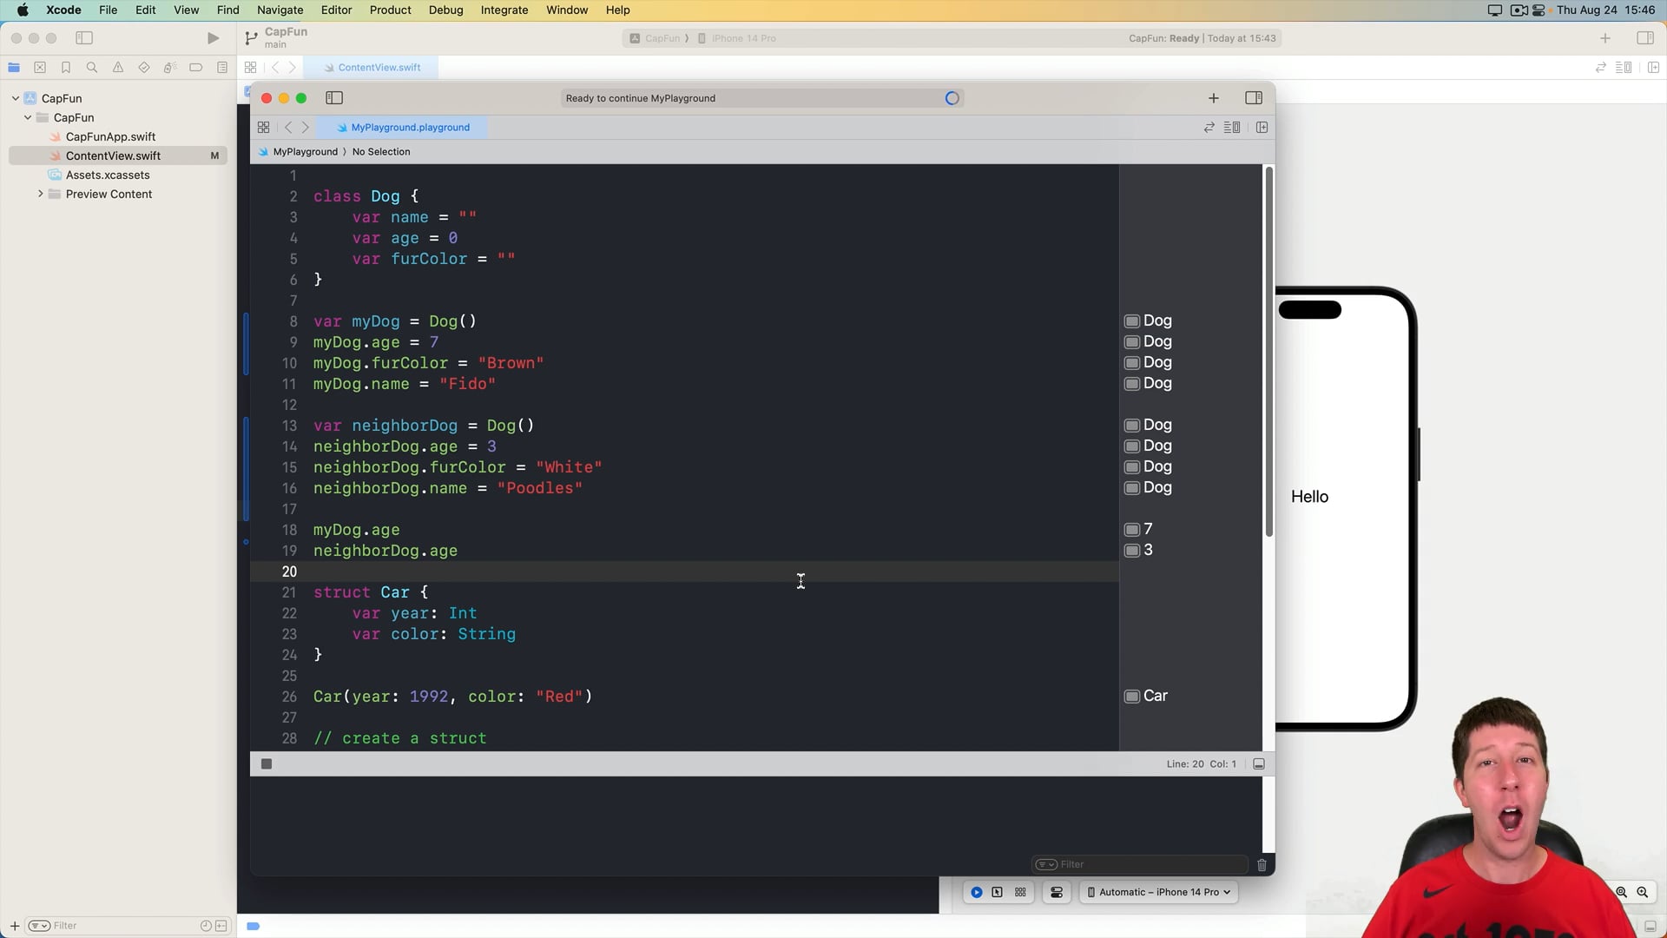Open the Debug navigator icon
The image size is (1667, 938).
tap(170, 68)
